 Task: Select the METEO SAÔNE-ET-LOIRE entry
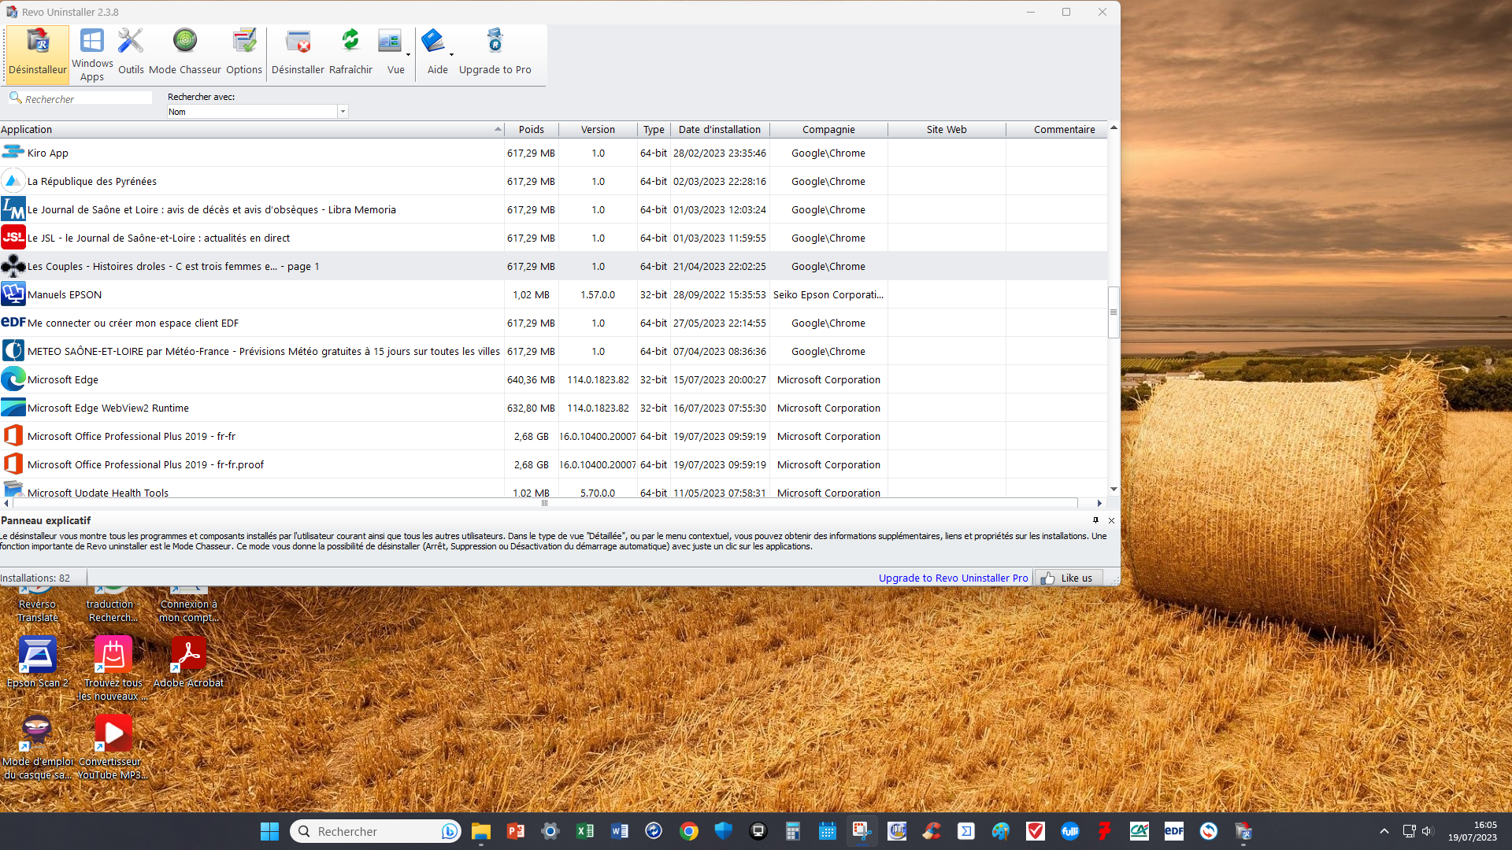[554, 351]
